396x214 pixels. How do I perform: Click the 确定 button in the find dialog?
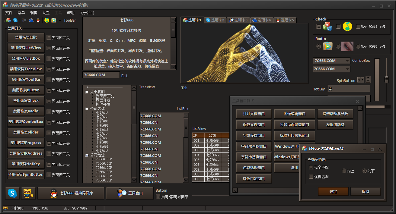333,192
